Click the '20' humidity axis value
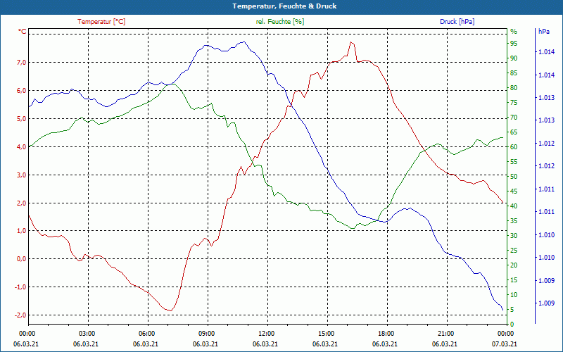 pos(514,265)
